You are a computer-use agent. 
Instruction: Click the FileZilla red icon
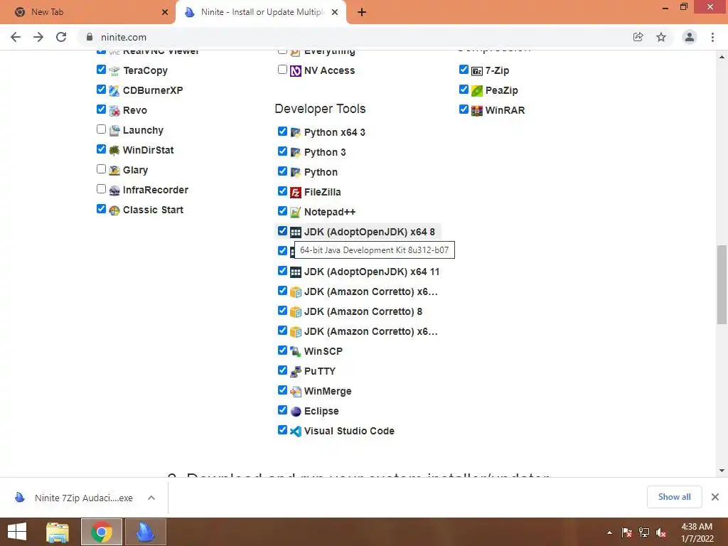click(x=296, y=192)
